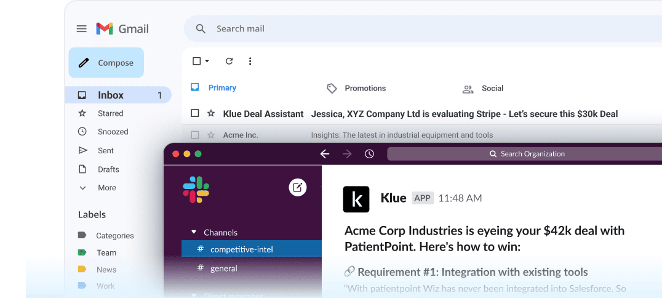This screenshot has height=298, width=662.
Task: Click the Search Organization field in Slack
Action: click(x=524, y=154)
